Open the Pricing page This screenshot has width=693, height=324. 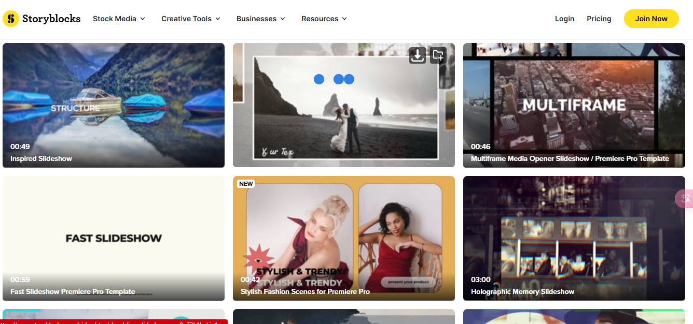tap(599, 19)
